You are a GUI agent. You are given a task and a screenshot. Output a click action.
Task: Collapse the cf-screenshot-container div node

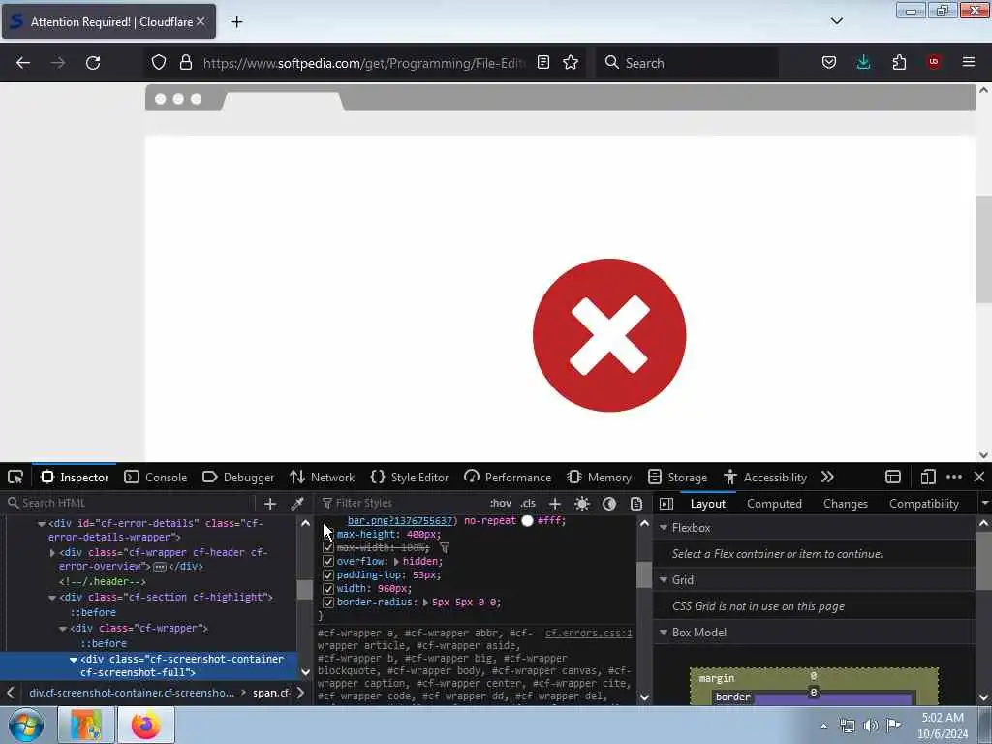(74, 659)
